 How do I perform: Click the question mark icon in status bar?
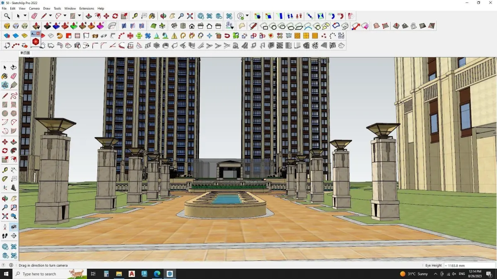pyautogui.click(x=4, y=265)
